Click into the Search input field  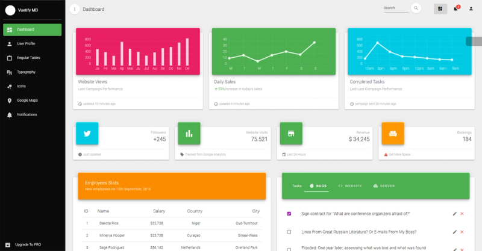pyautogui.click(x=396, y=8)
